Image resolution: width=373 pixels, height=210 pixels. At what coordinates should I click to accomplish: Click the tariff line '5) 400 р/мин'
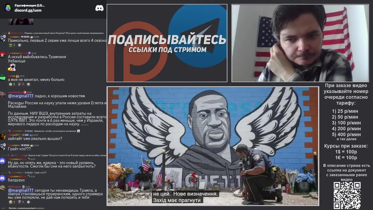(346, 134)
